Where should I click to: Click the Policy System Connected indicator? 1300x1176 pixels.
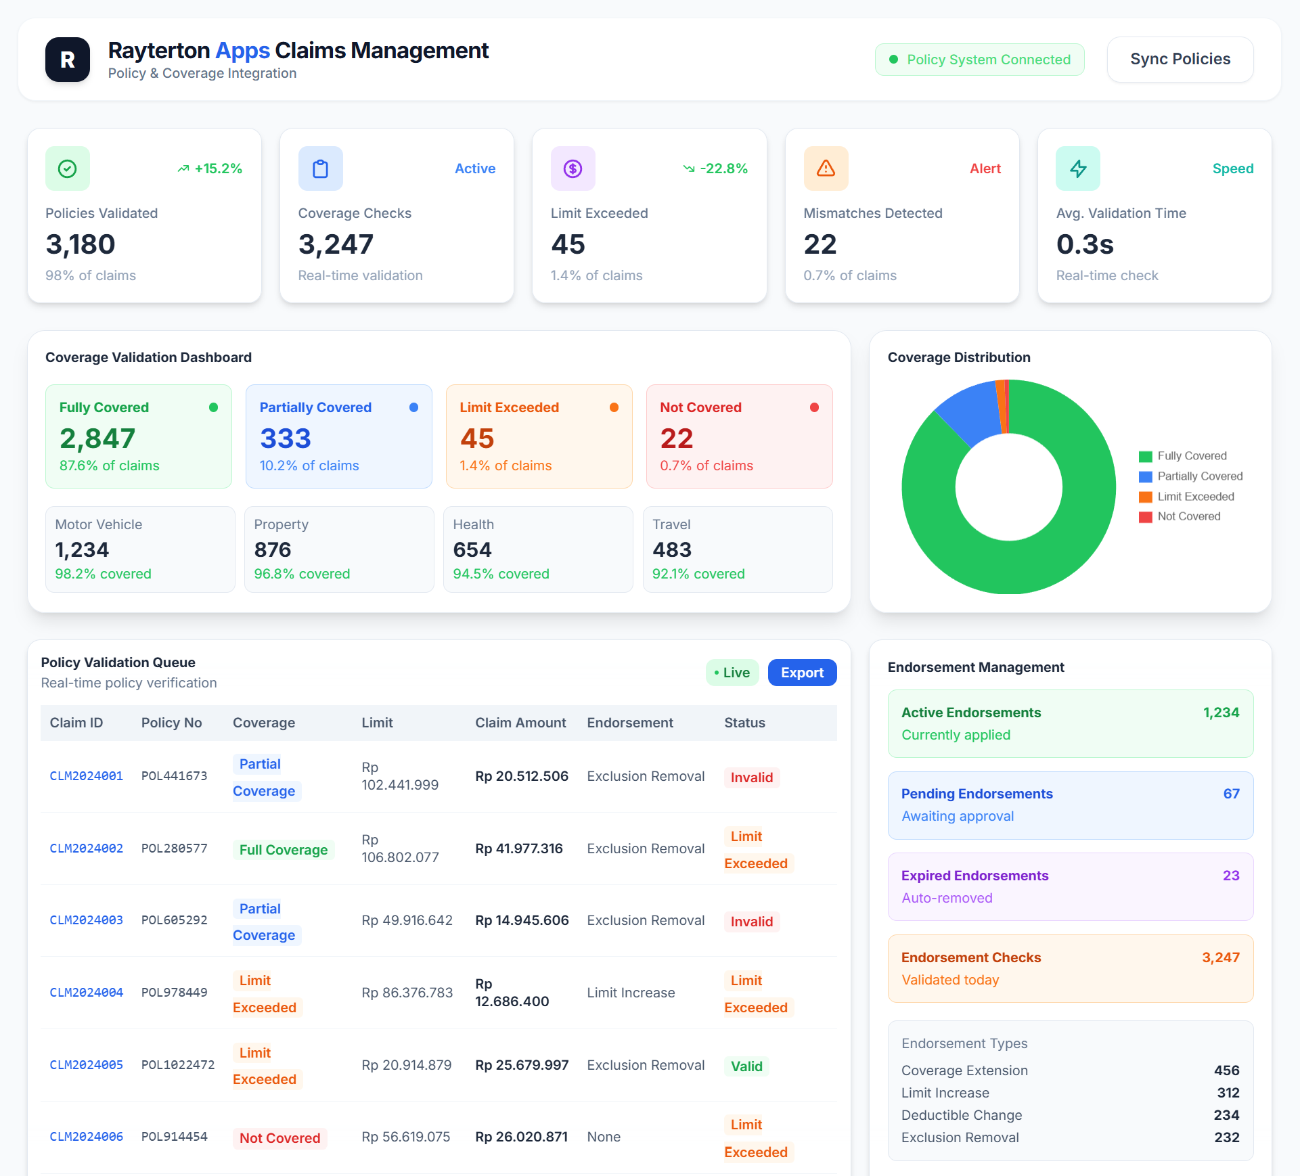(x=979, y=60)
